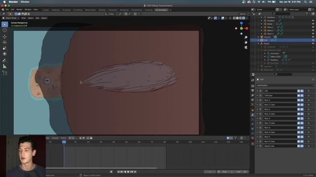This screenshot has width=316, height=177.
Task: Click the viewport pan hand icon
Action: point(246,42)
